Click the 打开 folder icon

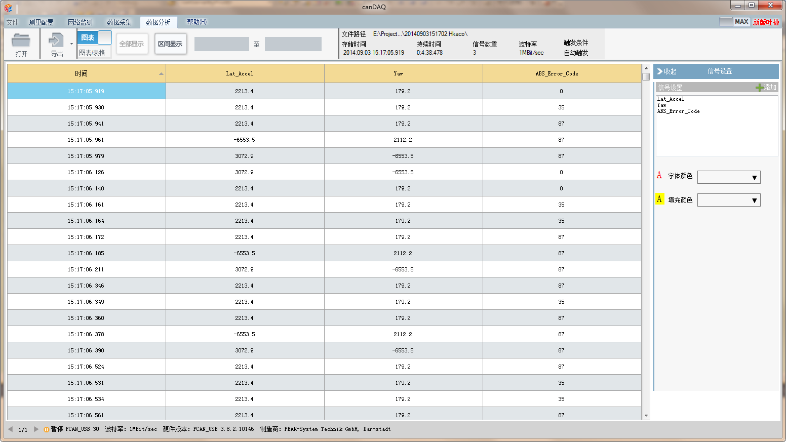click(21, 40)
